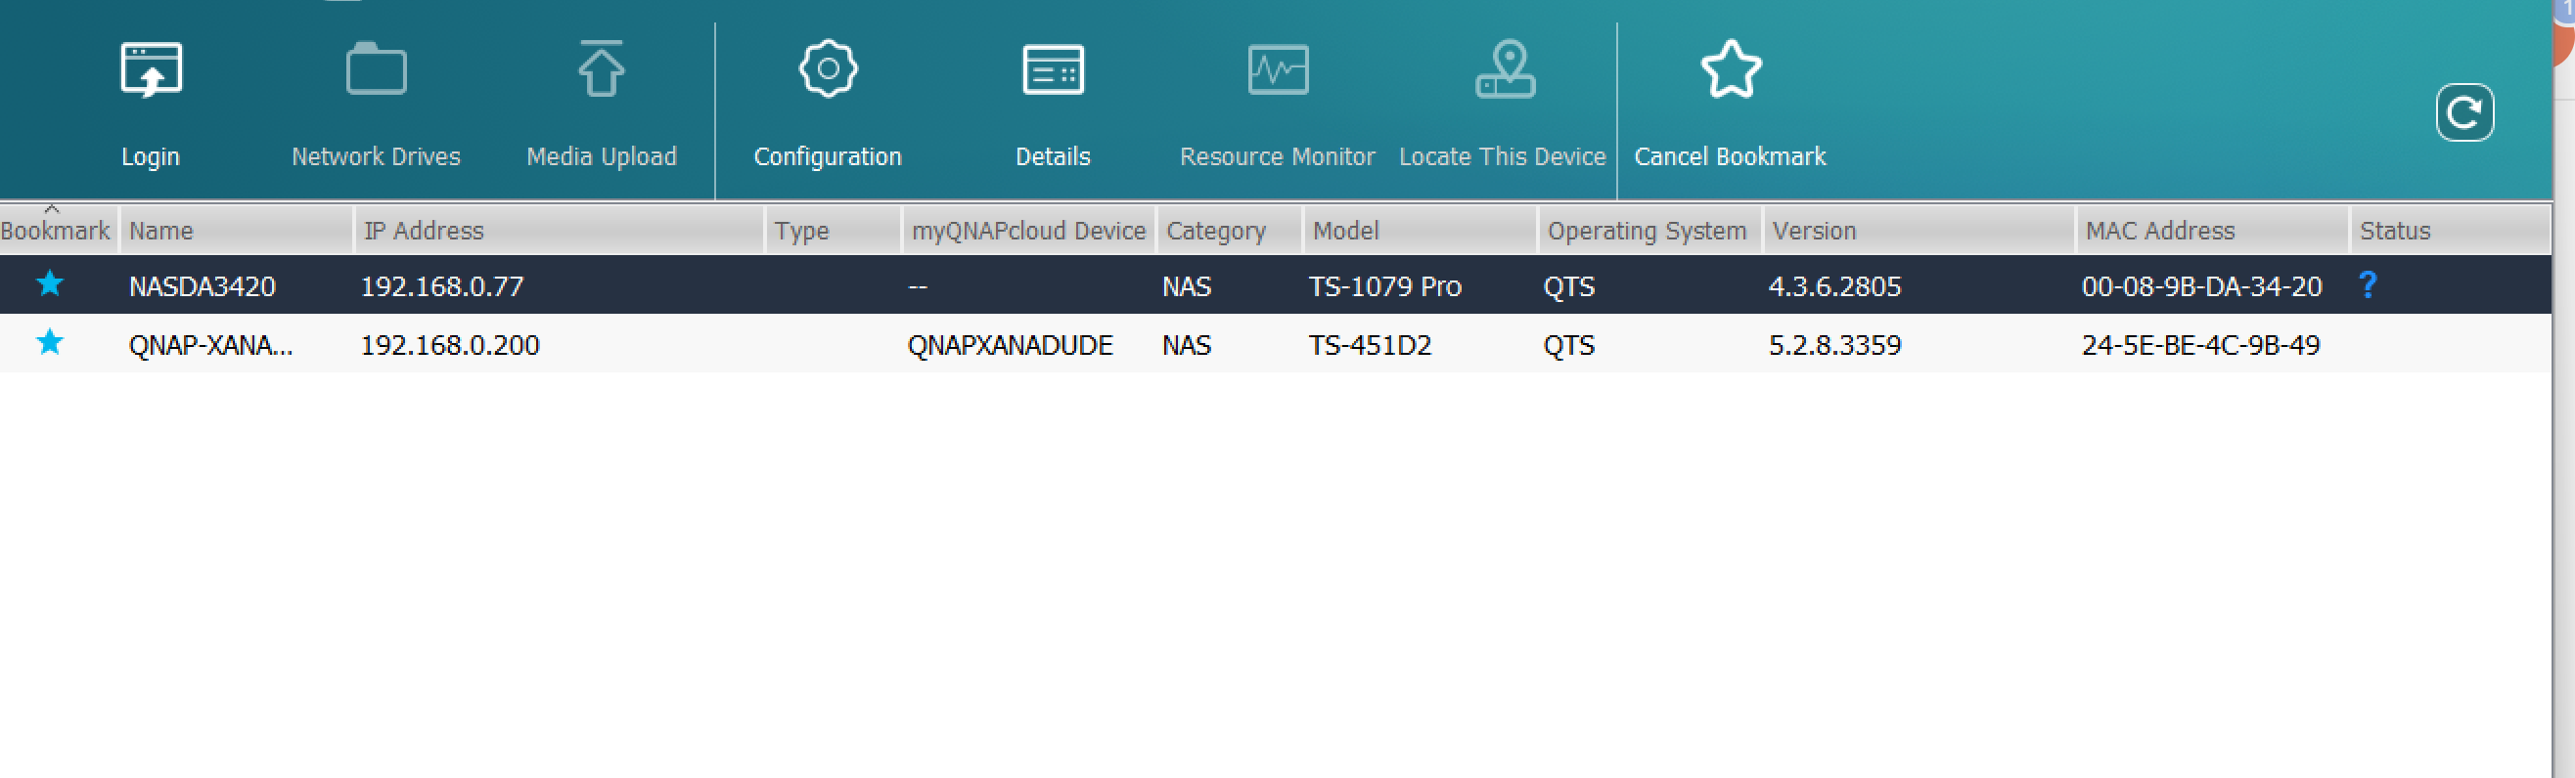
Task: Toggle the bookmark star for QNAP-XANA device
Action: pos(49,344)
